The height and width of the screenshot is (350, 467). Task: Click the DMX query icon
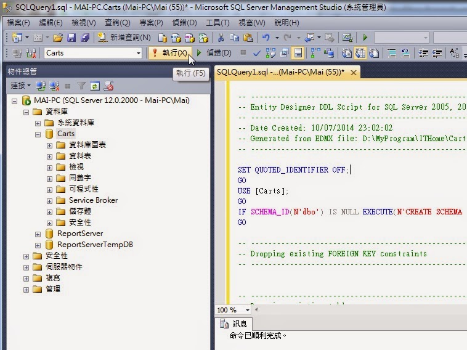tap(190, 38)
